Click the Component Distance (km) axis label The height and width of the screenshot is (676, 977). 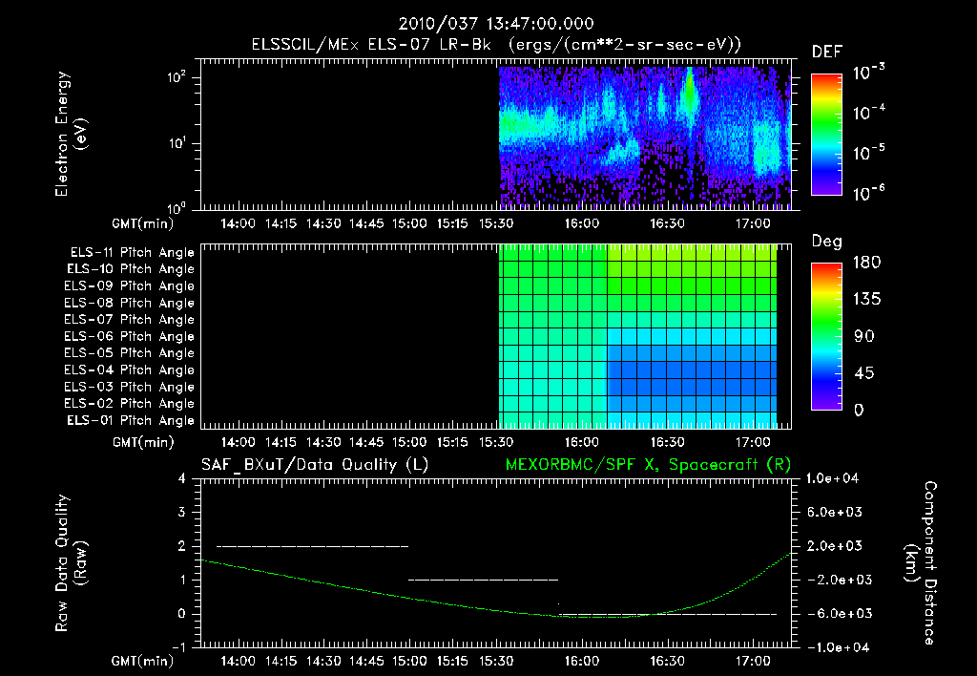pos(921,563)
